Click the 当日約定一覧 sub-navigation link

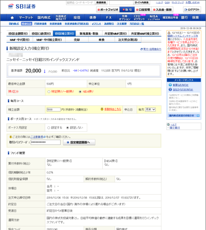point(137,23)
